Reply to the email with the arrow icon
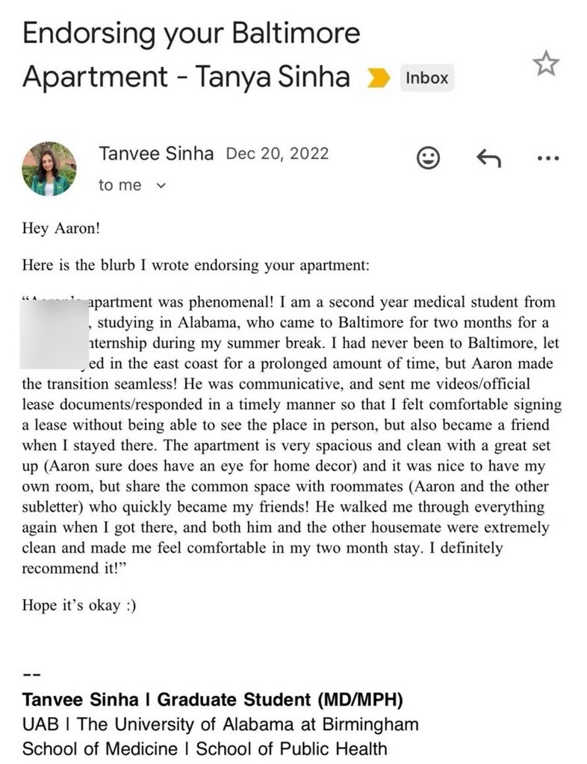The image size is (587, 764). [488, 157]
